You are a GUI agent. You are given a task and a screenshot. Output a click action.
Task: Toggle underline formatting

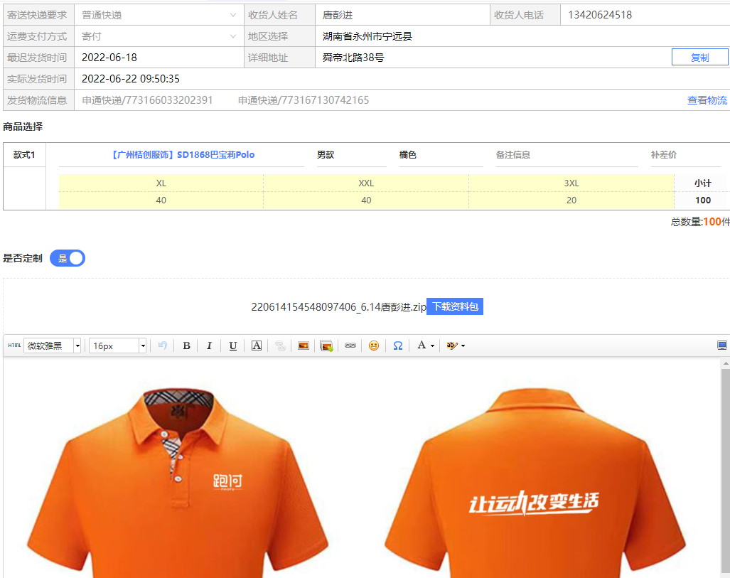pos(232,346)
